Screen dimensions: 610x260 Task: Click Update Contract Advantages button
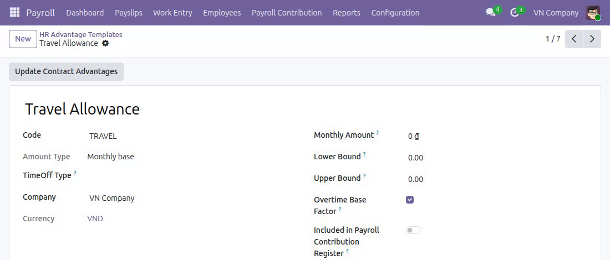click(66, 71)
